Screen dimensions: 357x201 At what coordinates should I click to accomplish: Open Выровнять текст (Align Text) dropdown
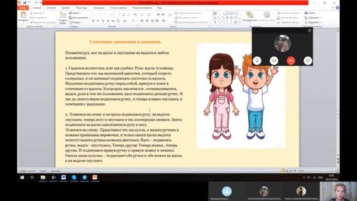click(x=187, y=17)
